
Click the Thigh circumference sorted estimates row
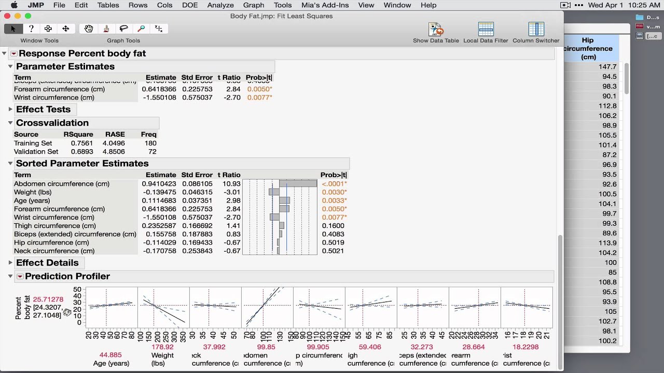(x=180, y=226)
